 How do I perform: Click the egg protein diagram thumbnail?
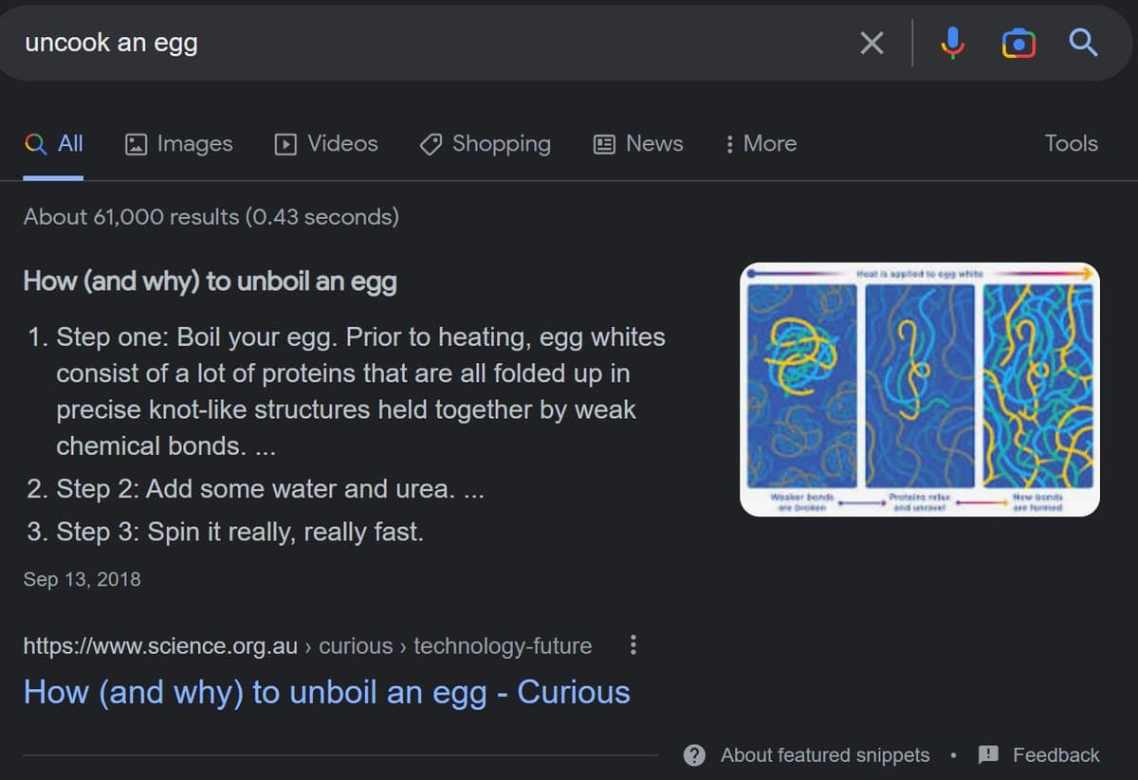917,390
